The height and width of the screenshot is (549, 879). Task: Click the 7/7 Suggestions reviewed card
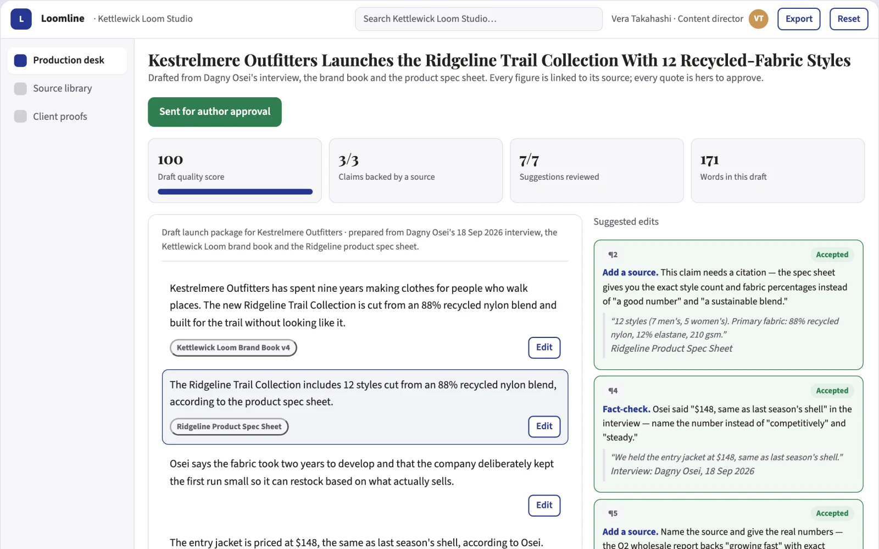click(597, 170)
